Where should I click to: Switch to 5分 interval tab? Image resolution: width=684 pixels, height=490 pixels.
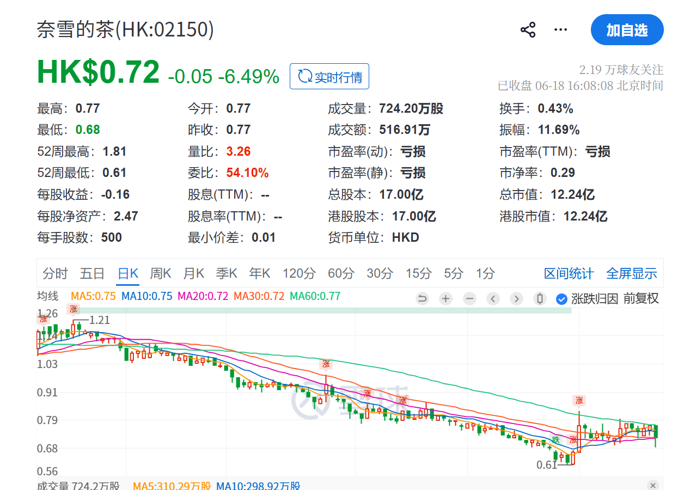point(454,273)
